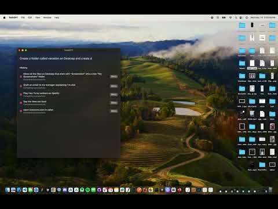Screen dimensions: 278x209
Task: Click the battery status icon in menu bar
Action: [224, 17]
